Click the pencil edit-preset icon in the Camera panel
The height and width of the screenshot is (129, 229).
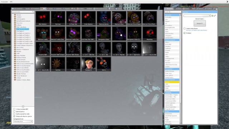coord(215,15)
